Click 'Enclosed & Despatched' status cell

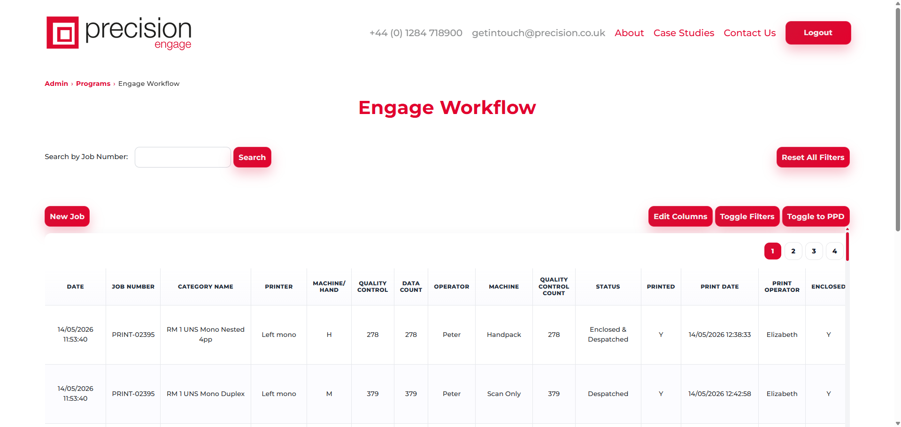pos(608,335)
